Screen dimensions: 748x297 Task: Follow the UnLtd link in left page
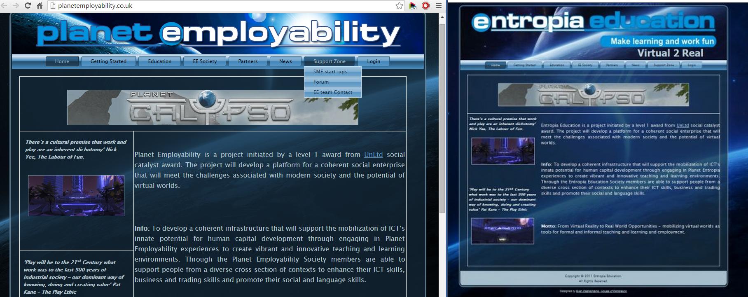point(373,155)
